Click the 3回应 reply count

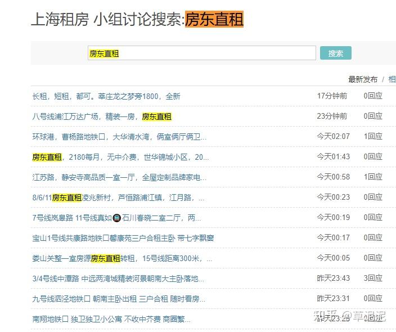click(373, 278)
